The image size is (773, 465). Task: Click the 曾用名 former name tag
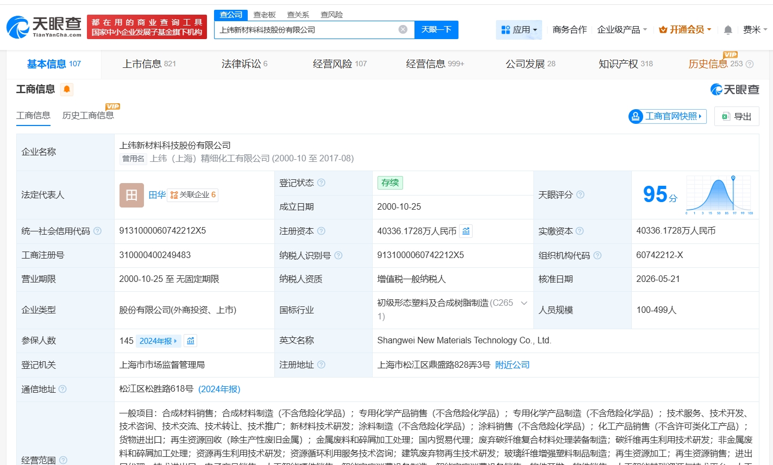point(133,159)
